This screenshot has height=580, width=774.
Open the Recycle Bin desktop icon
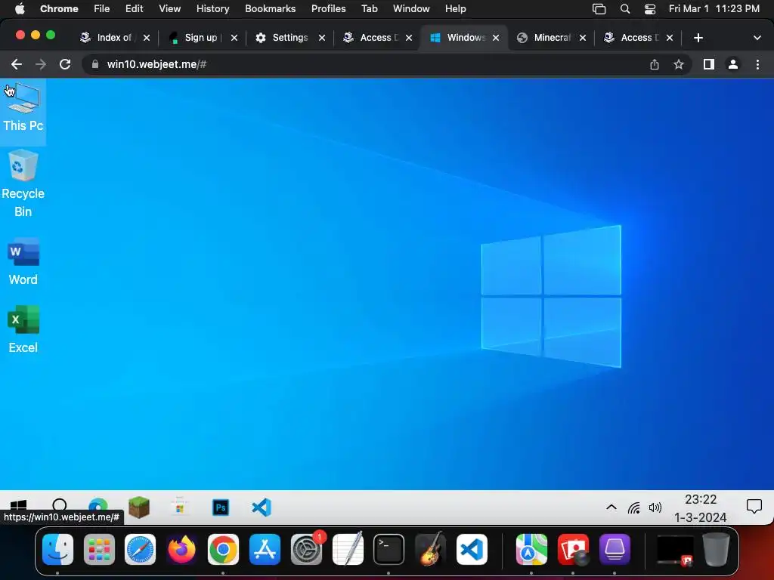23,184
